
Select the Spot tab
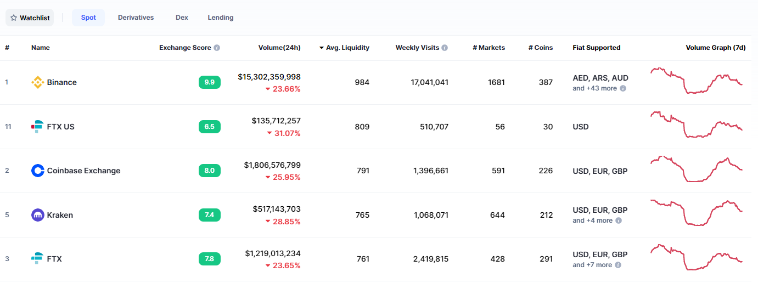tap(88, 18)
